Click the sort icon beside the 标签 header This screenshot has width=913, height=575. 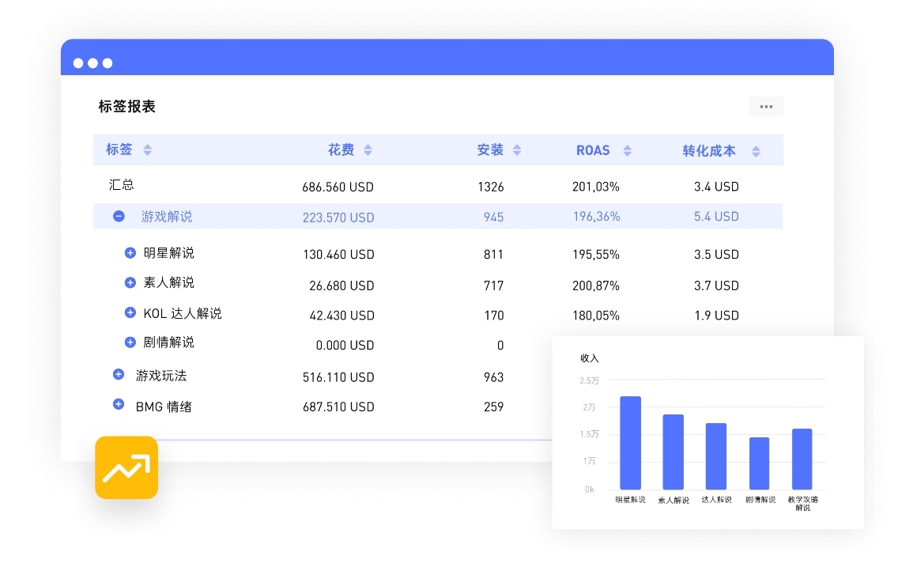click(148, 149)
